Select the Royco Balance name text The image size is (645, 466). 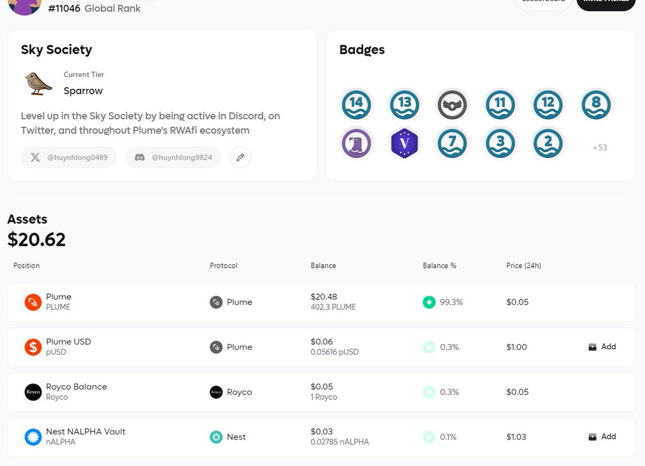tap(76, 386)
